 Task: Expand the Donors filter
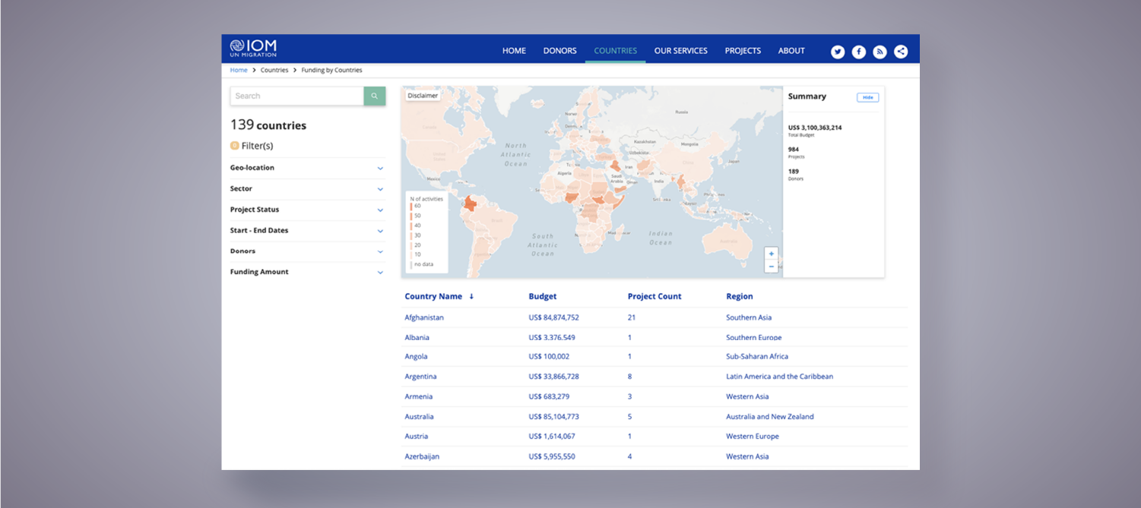coord(307,251)
